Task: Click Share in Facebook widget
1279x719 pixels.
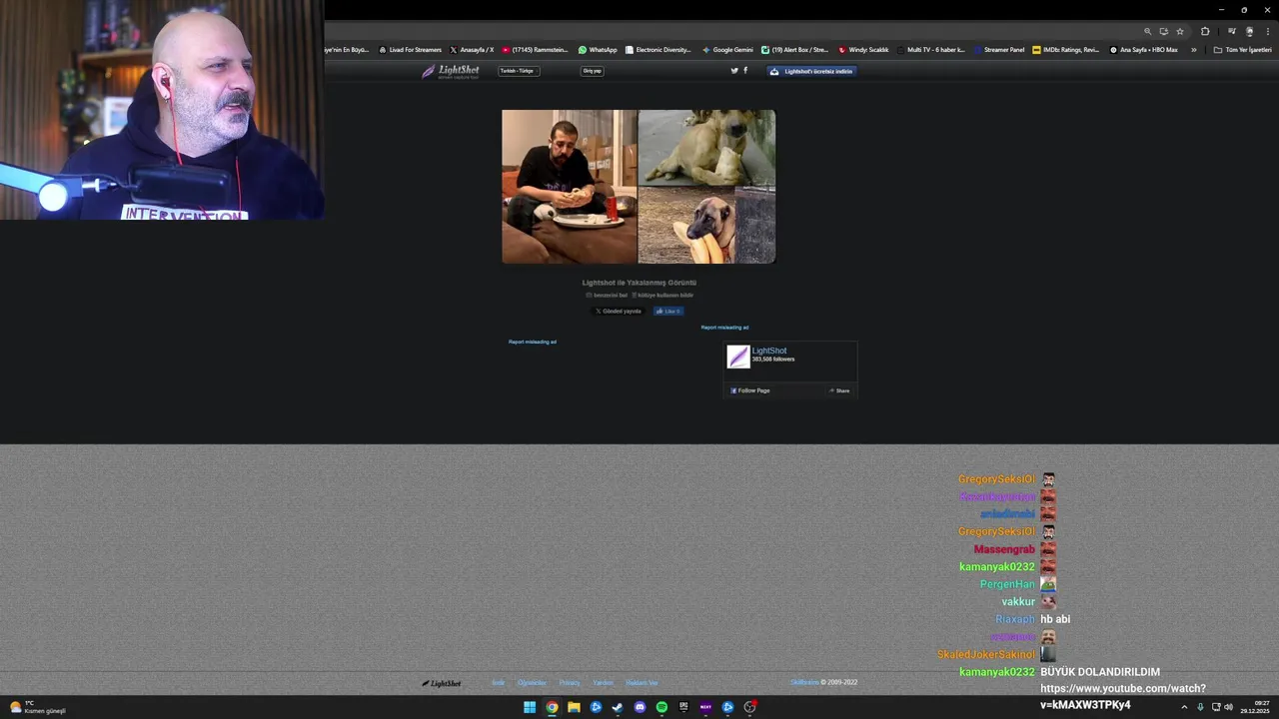Action: 839,390
